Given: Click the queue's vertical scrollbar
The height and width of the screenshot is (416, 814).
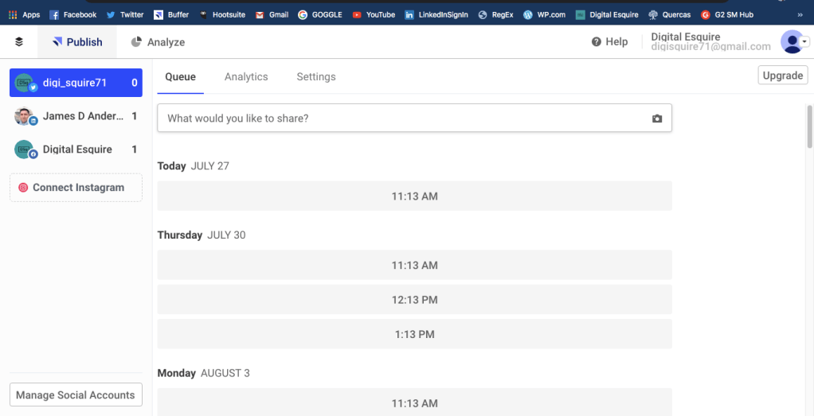Looking at the screenshot, I should [809, 127].
